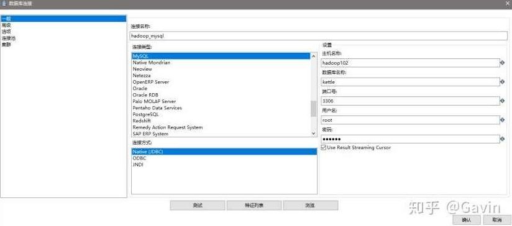Image resolution: width=512 pixels, height=226 pixels.
Task: Click the host name field containing hadoop102
Action: (410, 63)
